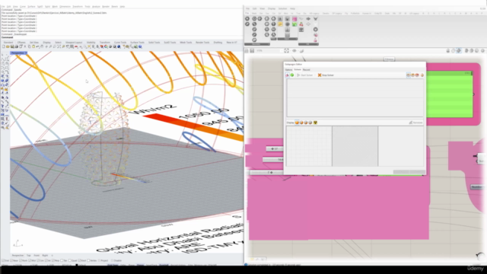The image size is (487, 274).
Task: Expand Geometry panel bar in Grasshopper ribbon
Action: click(x=257, y=44)
